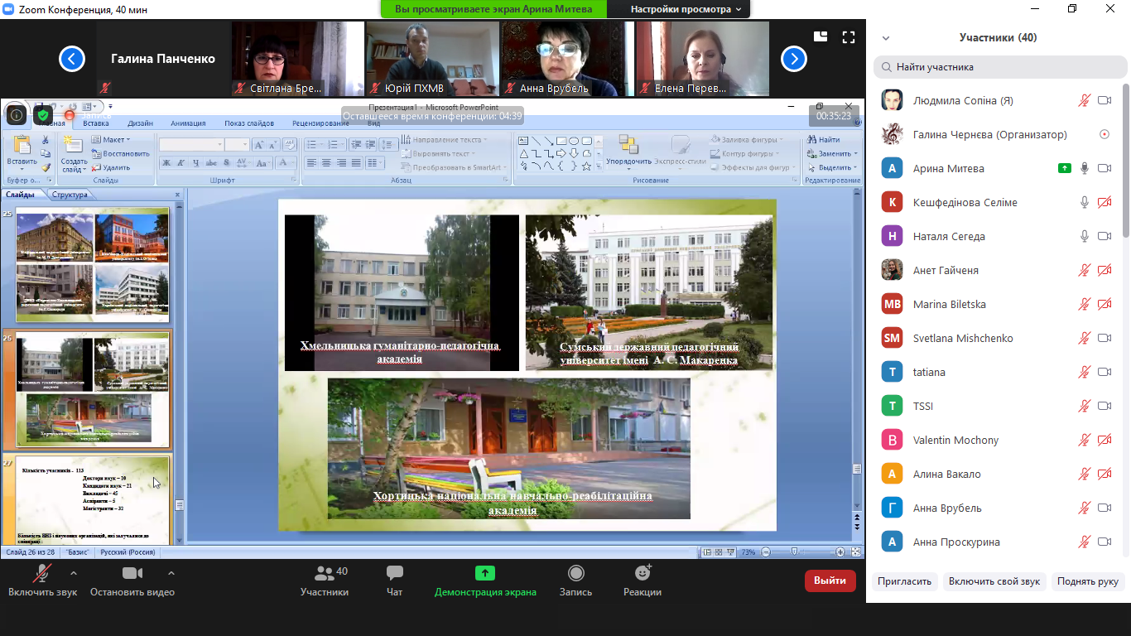Open video options chevron beside camera

point(171,572)
